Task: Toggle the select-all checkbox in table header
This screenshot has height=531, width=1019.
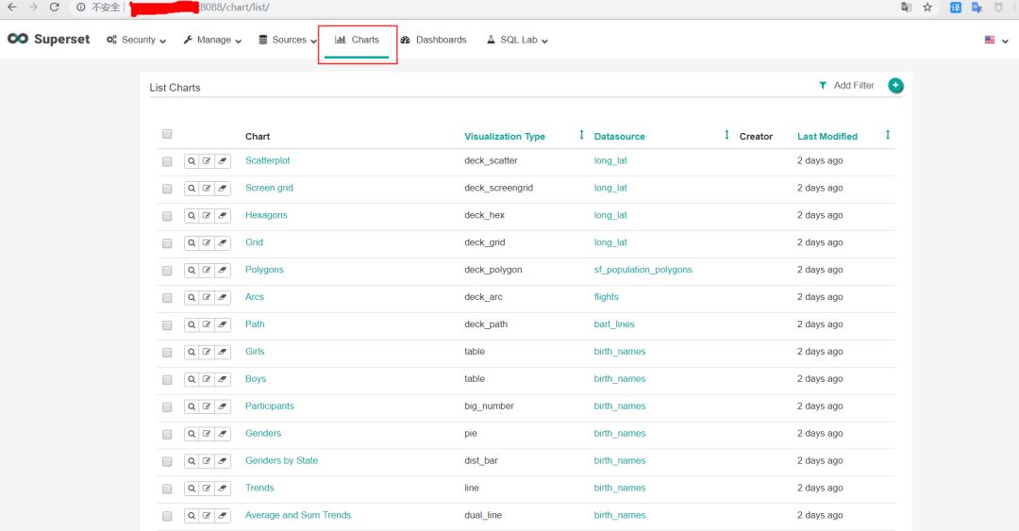Action: [x=167, y=134]
